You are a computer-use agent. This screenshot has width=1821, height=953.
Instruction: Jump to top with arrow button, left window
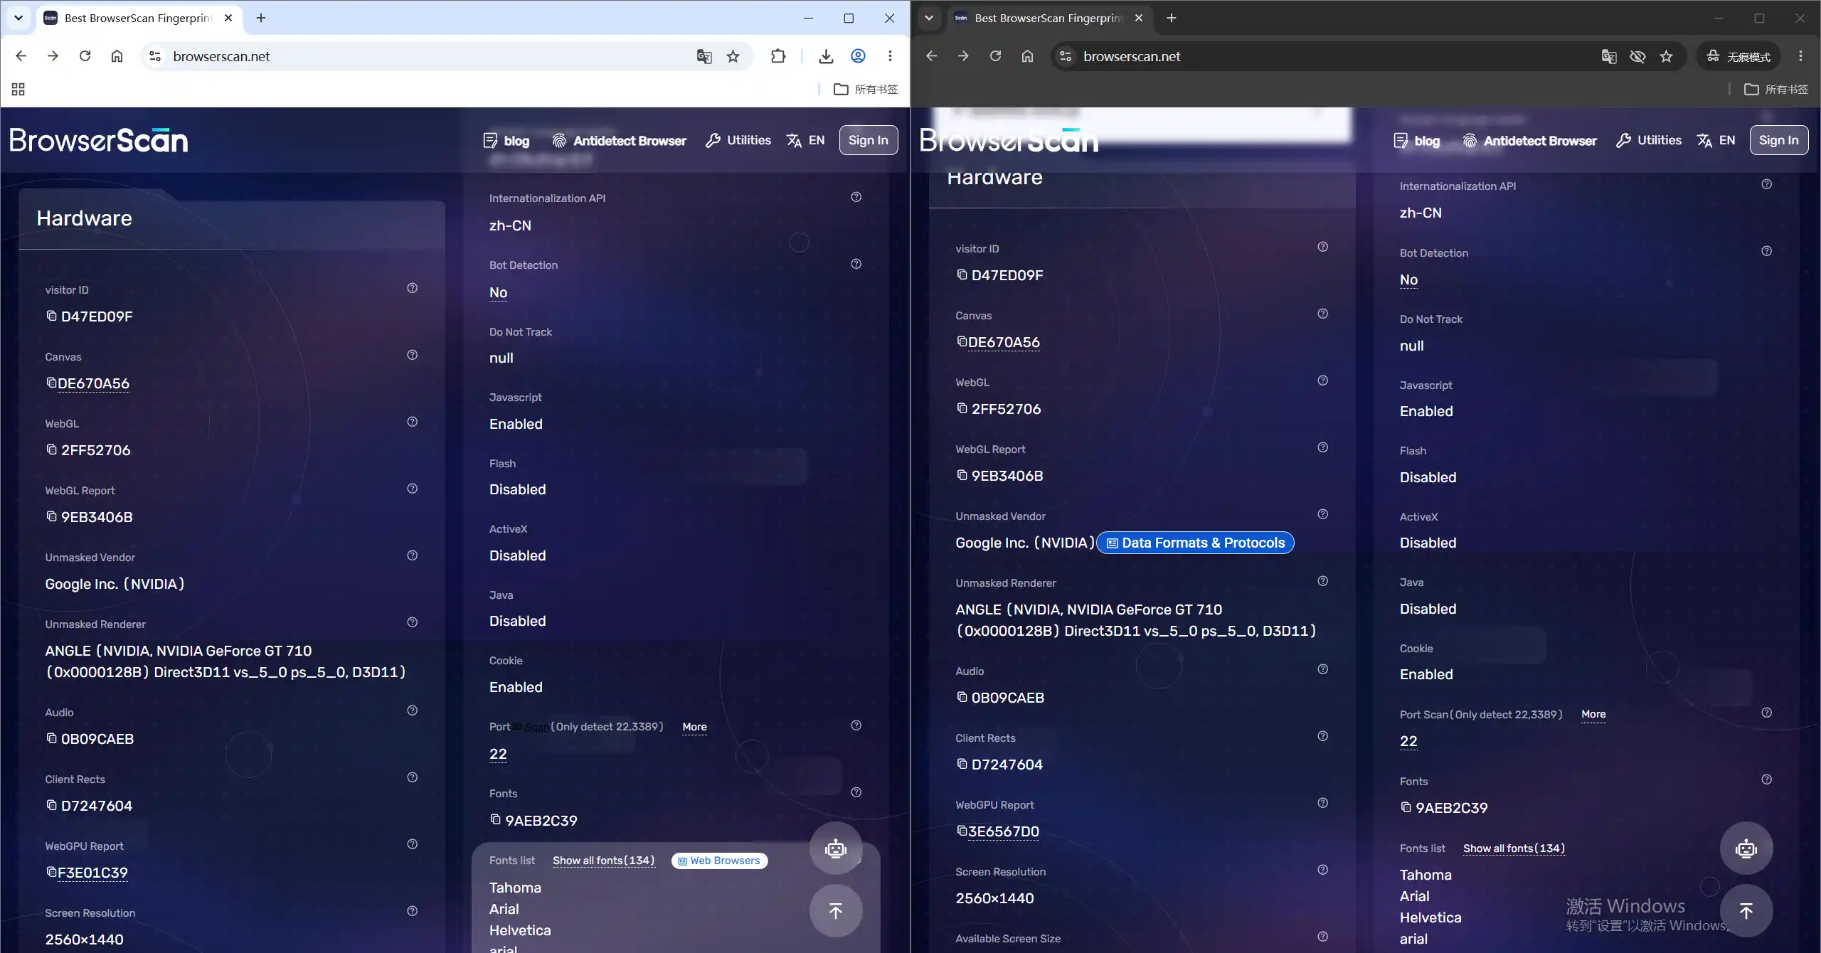pyautogui.click(x=836, y=911)
